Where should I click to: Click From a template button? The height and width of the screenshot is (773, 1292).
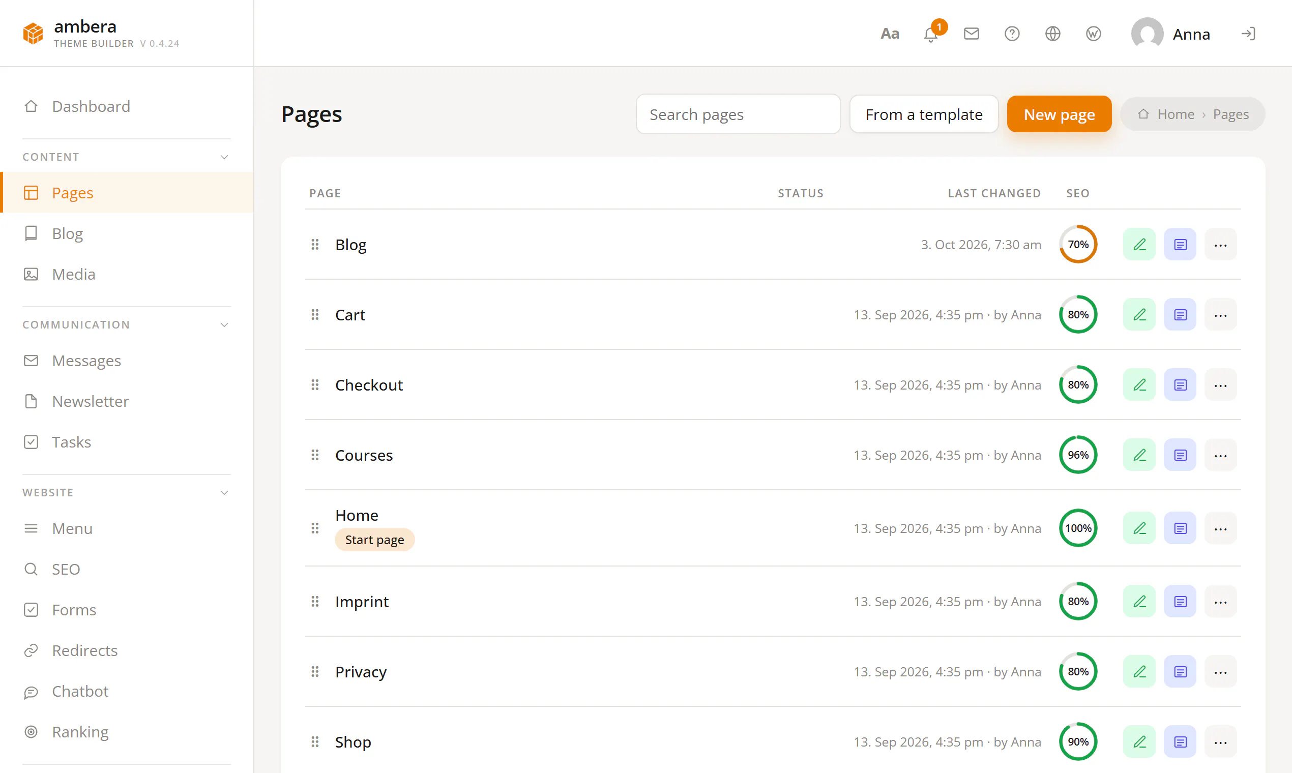(924, 114)
